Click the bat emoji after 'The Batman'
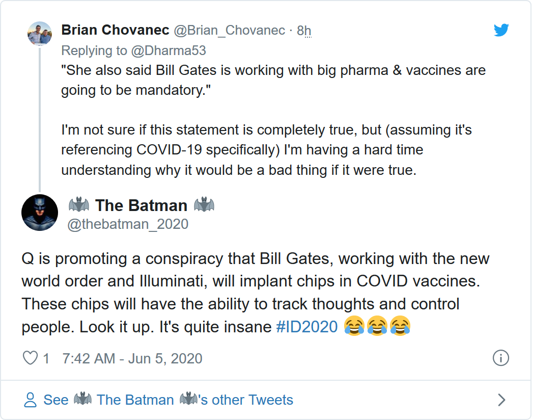 [x=204, y=205]
